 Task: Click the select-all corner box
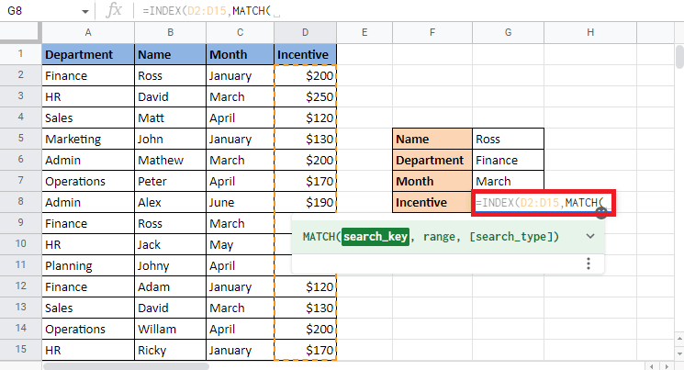pyautogui.click(x=20, y=33)
